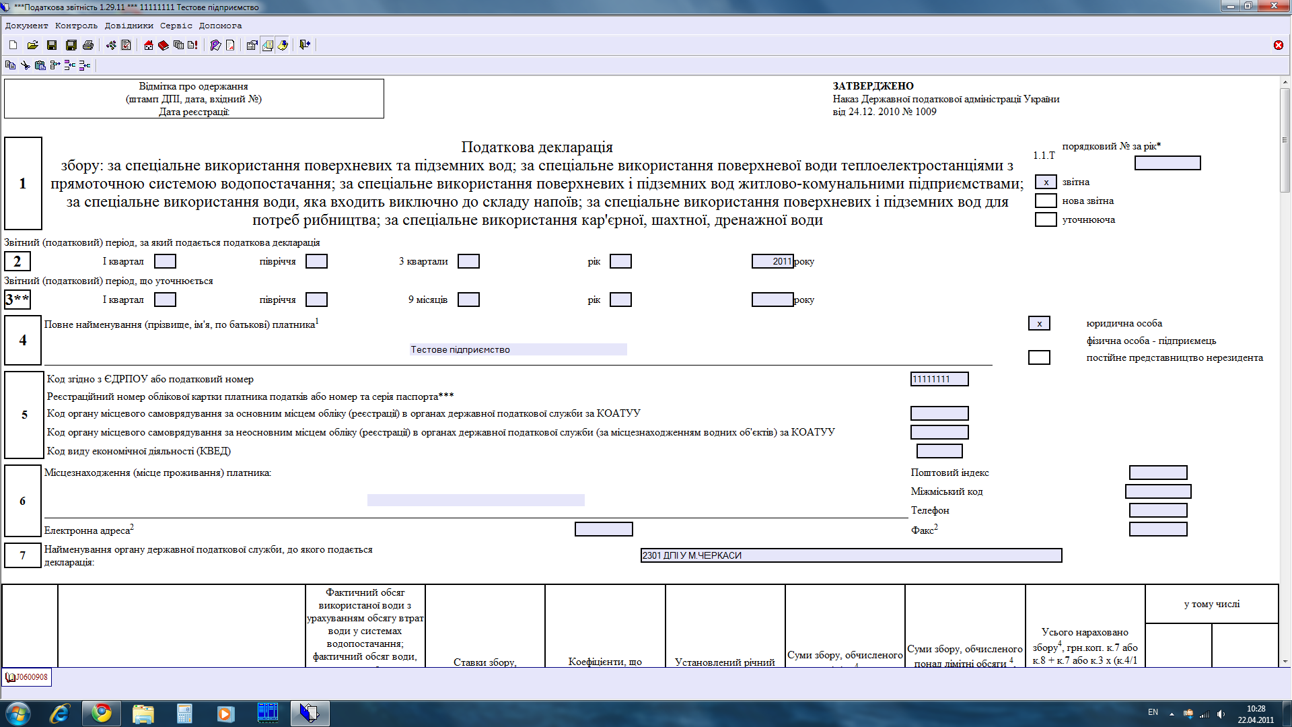Image resolution: width=1292 pixels, height=727 pixels.
Task: Print the declaration using printer icon
Action: point(88,45)
